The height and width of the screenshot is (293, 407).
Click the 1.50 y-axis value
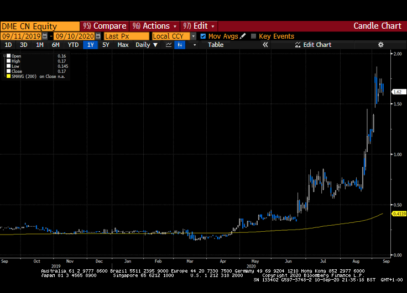(398, 104)
